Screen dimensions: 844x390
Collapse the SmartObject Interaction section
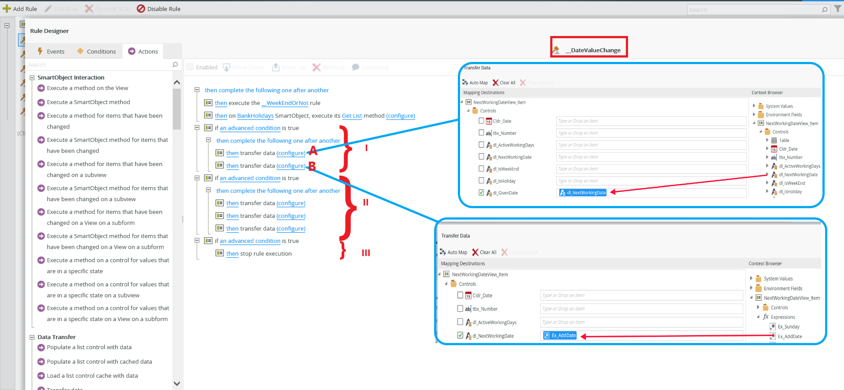[x=32, y=78]
